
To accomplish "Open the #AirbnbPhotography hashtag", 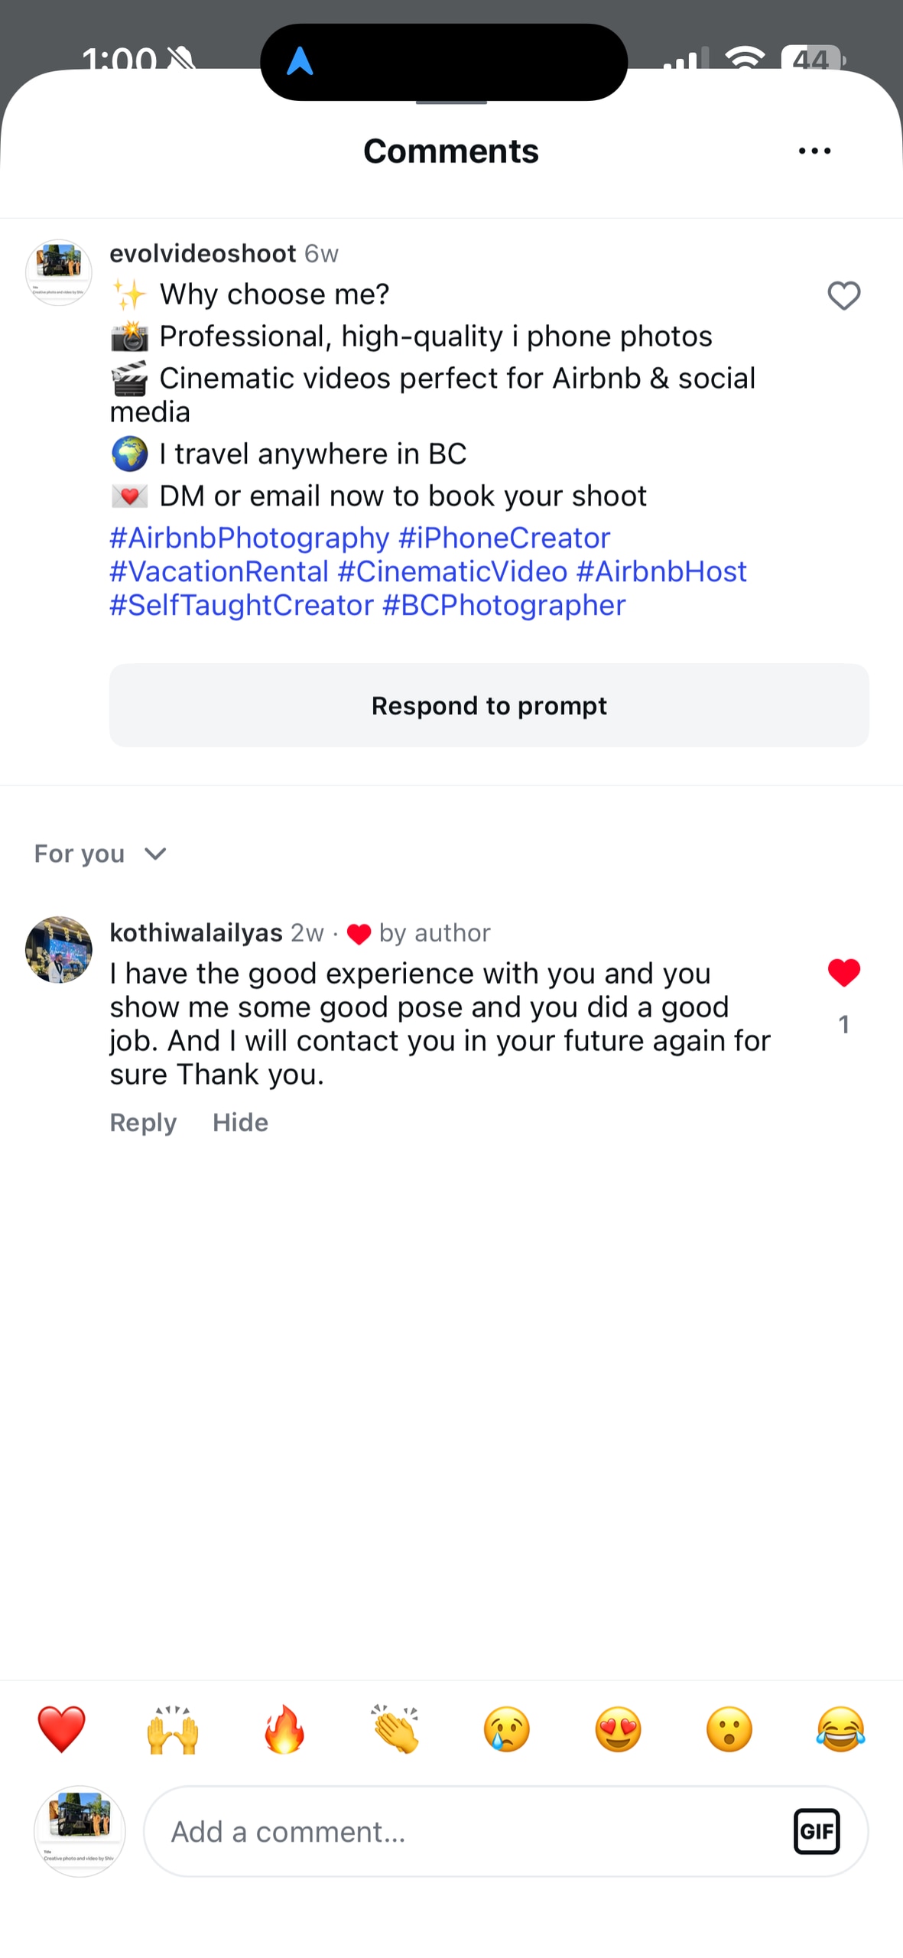I will 249,538.
